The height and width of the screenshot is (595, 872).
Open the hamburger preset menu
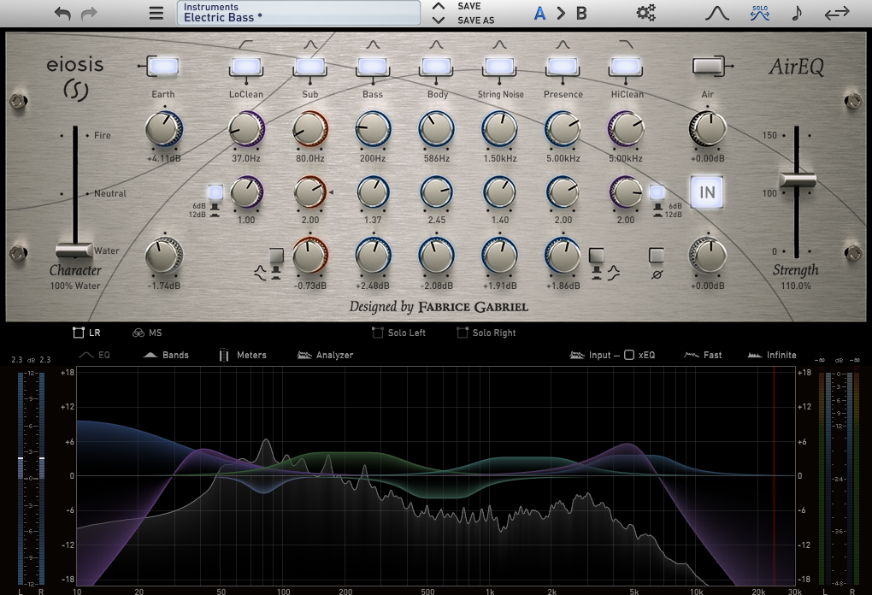pos(156,13)
